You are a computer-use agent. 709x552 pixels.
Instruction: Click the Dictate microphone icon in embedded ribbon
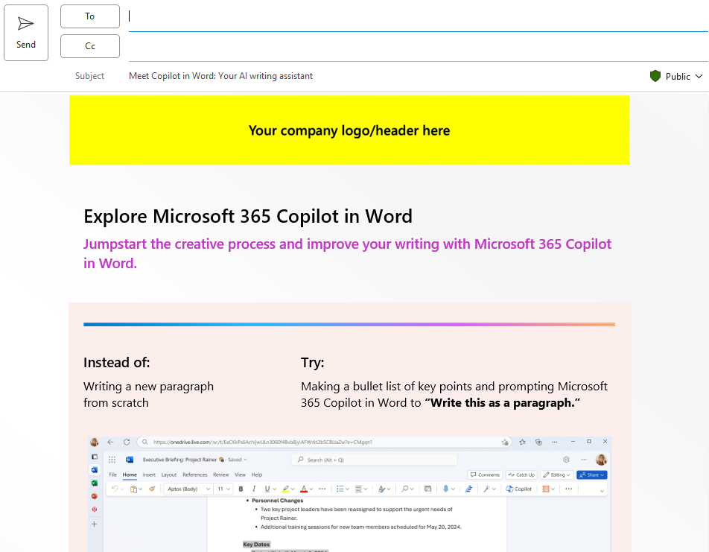[x=445, y=489]
